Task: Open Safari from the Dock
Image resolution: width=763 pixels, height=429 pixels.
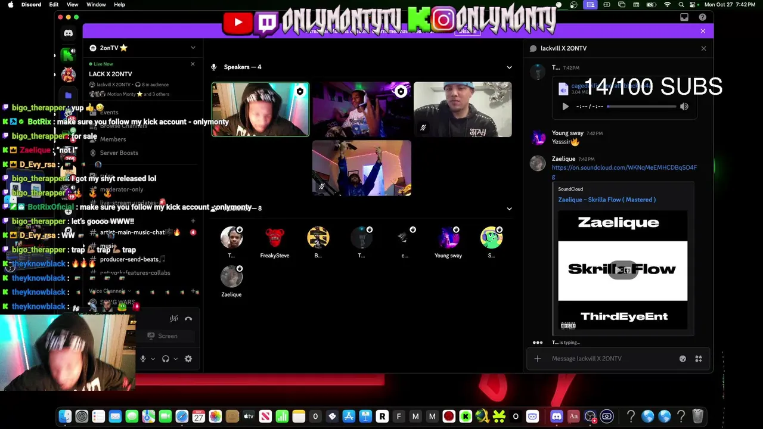Action: pyautogui.click(x=182, y=416)
